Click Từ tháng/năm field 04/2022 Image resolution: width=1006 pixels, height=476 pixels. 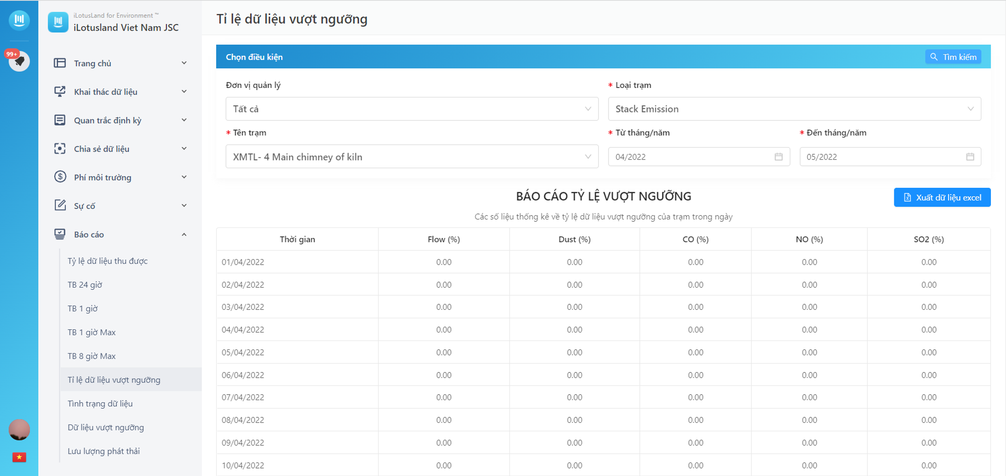click(x=699, y=157)
